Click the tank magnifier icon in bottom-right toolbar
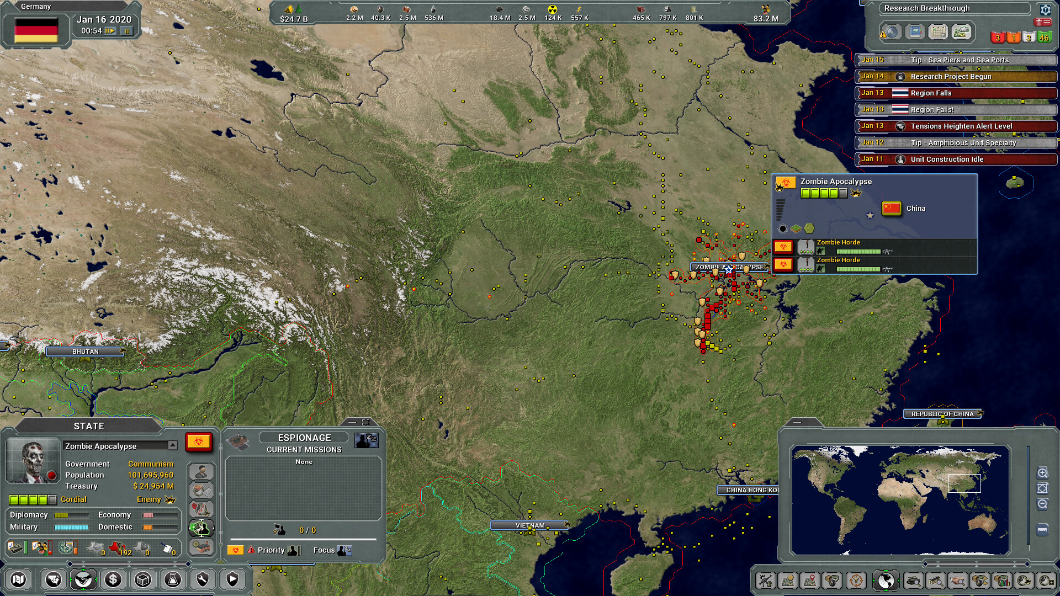The width and height of the screenshot is (1060, 596). pyautogui.click(x=913, y=581)
